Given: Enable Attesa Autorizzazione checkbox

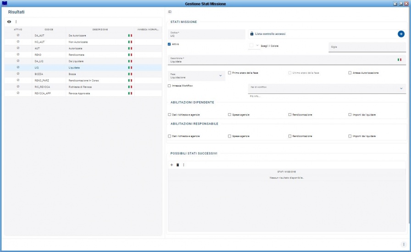Looking at the screenshot, I should (x=350, y=73).
